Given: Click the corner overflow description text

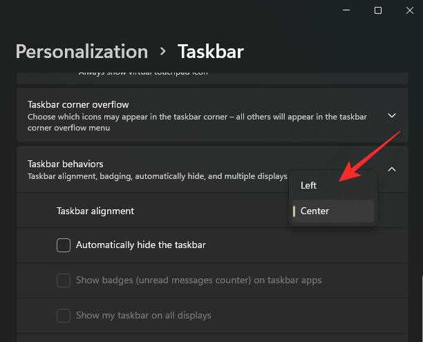Looking at the screenshot, I should (197, 122).
